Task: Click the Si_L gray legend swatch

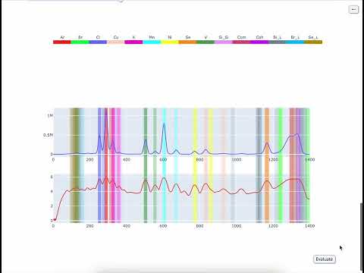Action: [x=278, y=42]
